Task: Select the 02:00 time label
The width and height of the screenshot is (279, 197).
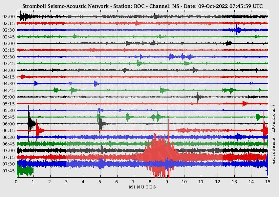Action: click(x=9, y=16)
